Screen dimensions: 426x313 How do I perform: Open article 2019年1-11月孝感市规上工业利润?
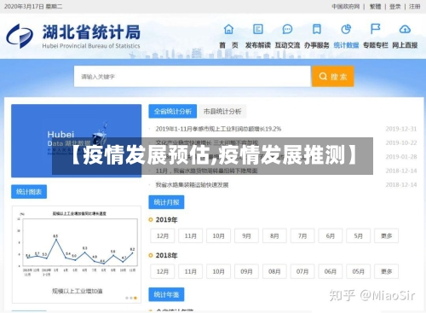(x=218, y=129)
